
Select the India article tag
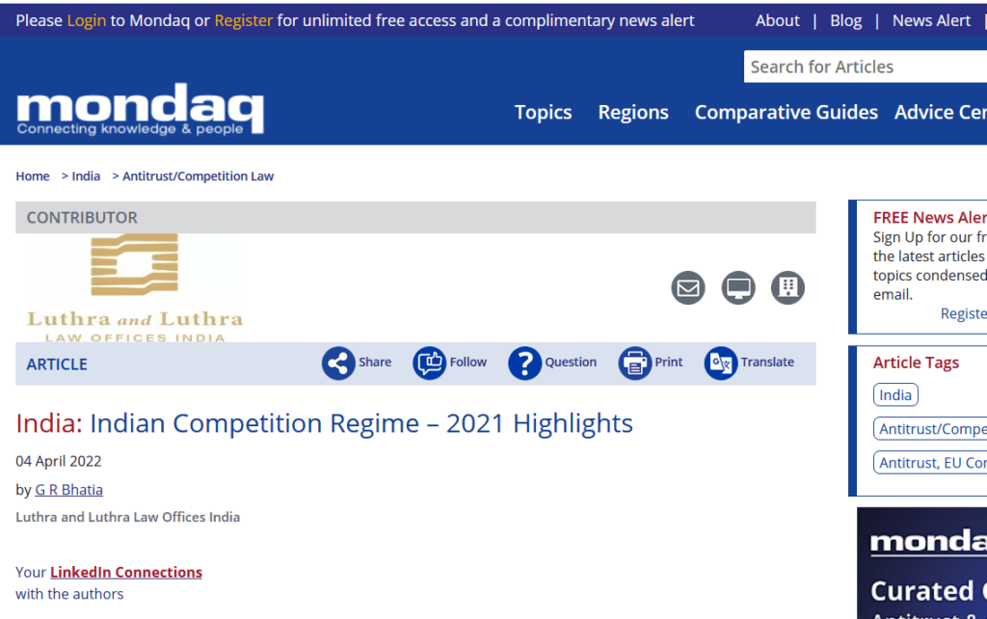click(895, 395)
